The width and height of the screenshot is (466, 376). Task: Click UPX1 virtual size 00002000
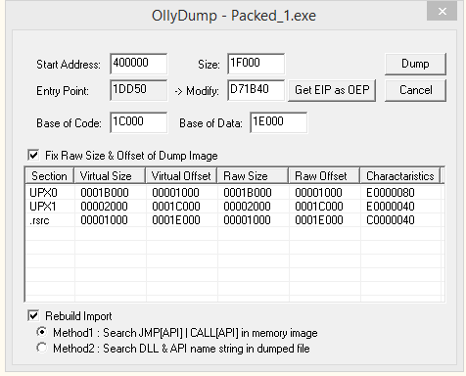104,207
